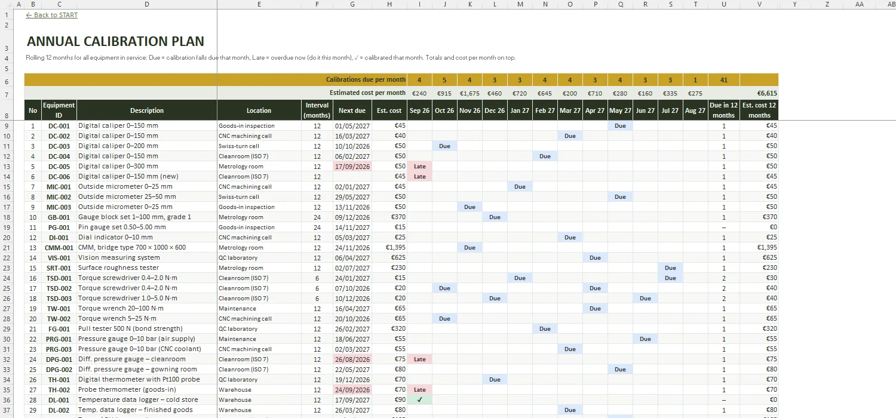
Task: Select the Due cell in VIS-001 row
Action: pyautogui.click(x=595, y=257)
